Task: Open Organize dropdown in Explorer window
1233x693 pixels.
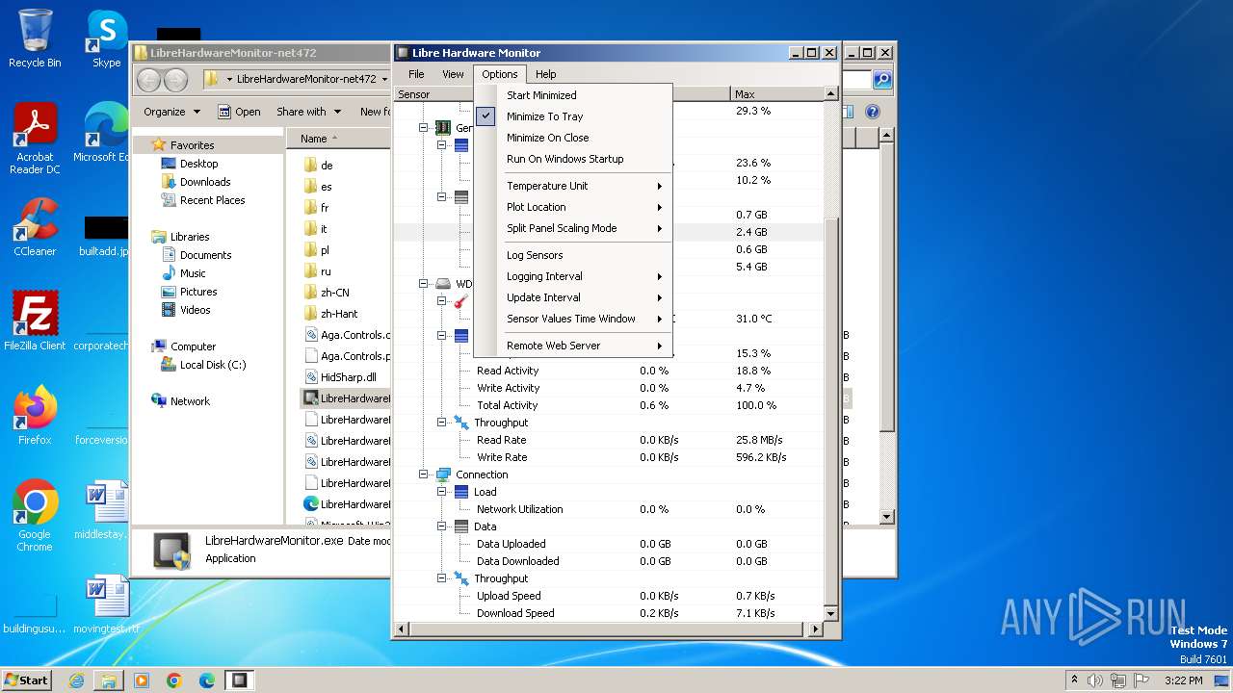Action: [171, 112]
